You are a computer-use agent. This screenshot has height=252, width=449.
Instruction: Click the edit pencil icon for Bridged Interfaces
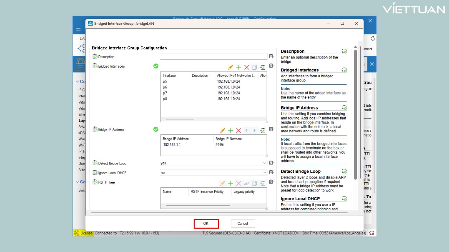(x=230, y=67)
